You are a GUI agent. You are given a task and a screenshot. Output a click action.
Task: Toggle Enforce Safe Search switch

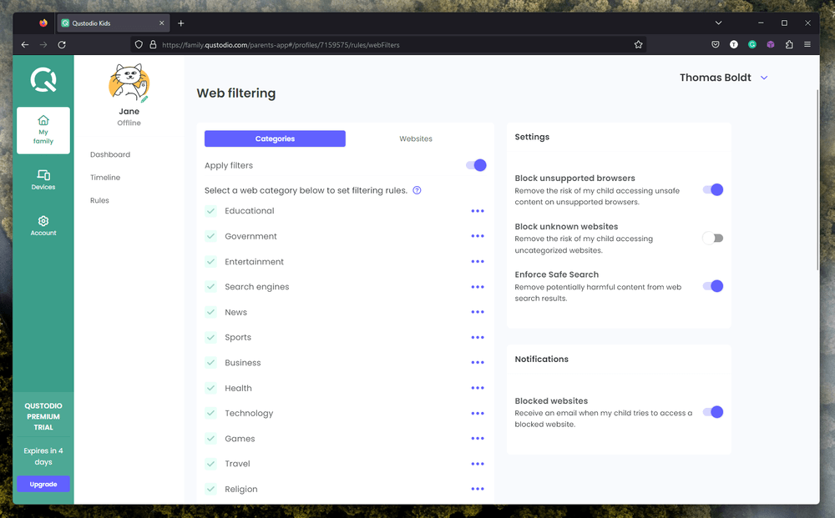point(713,286)
